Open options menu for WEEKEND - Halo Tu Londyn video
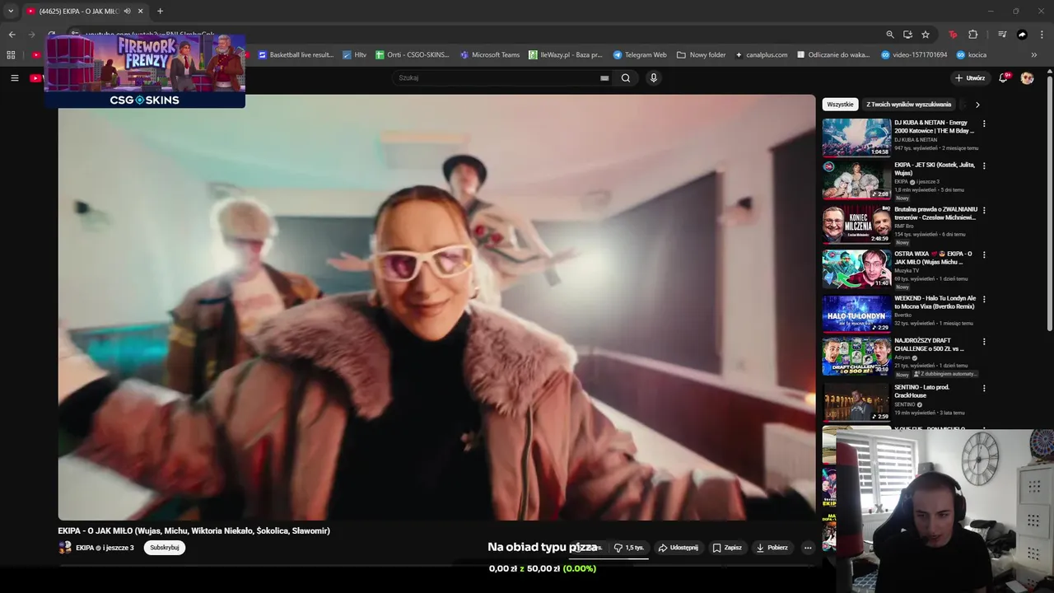Image resolution: width=1054 pixels, height=593 pixels. (x=984, y=300)
